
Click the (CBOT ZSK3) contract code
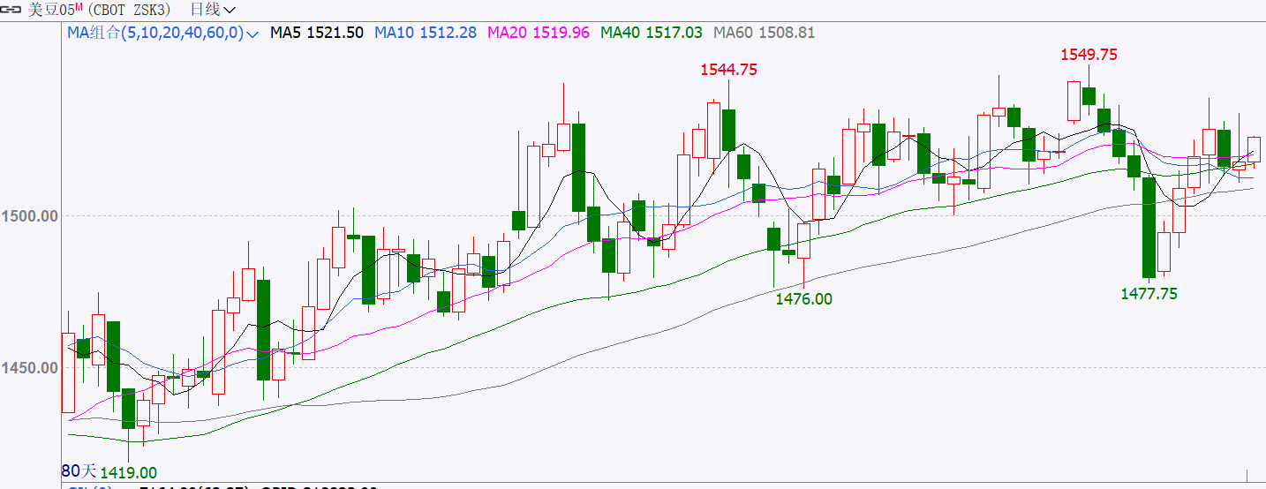click(130, 10)
